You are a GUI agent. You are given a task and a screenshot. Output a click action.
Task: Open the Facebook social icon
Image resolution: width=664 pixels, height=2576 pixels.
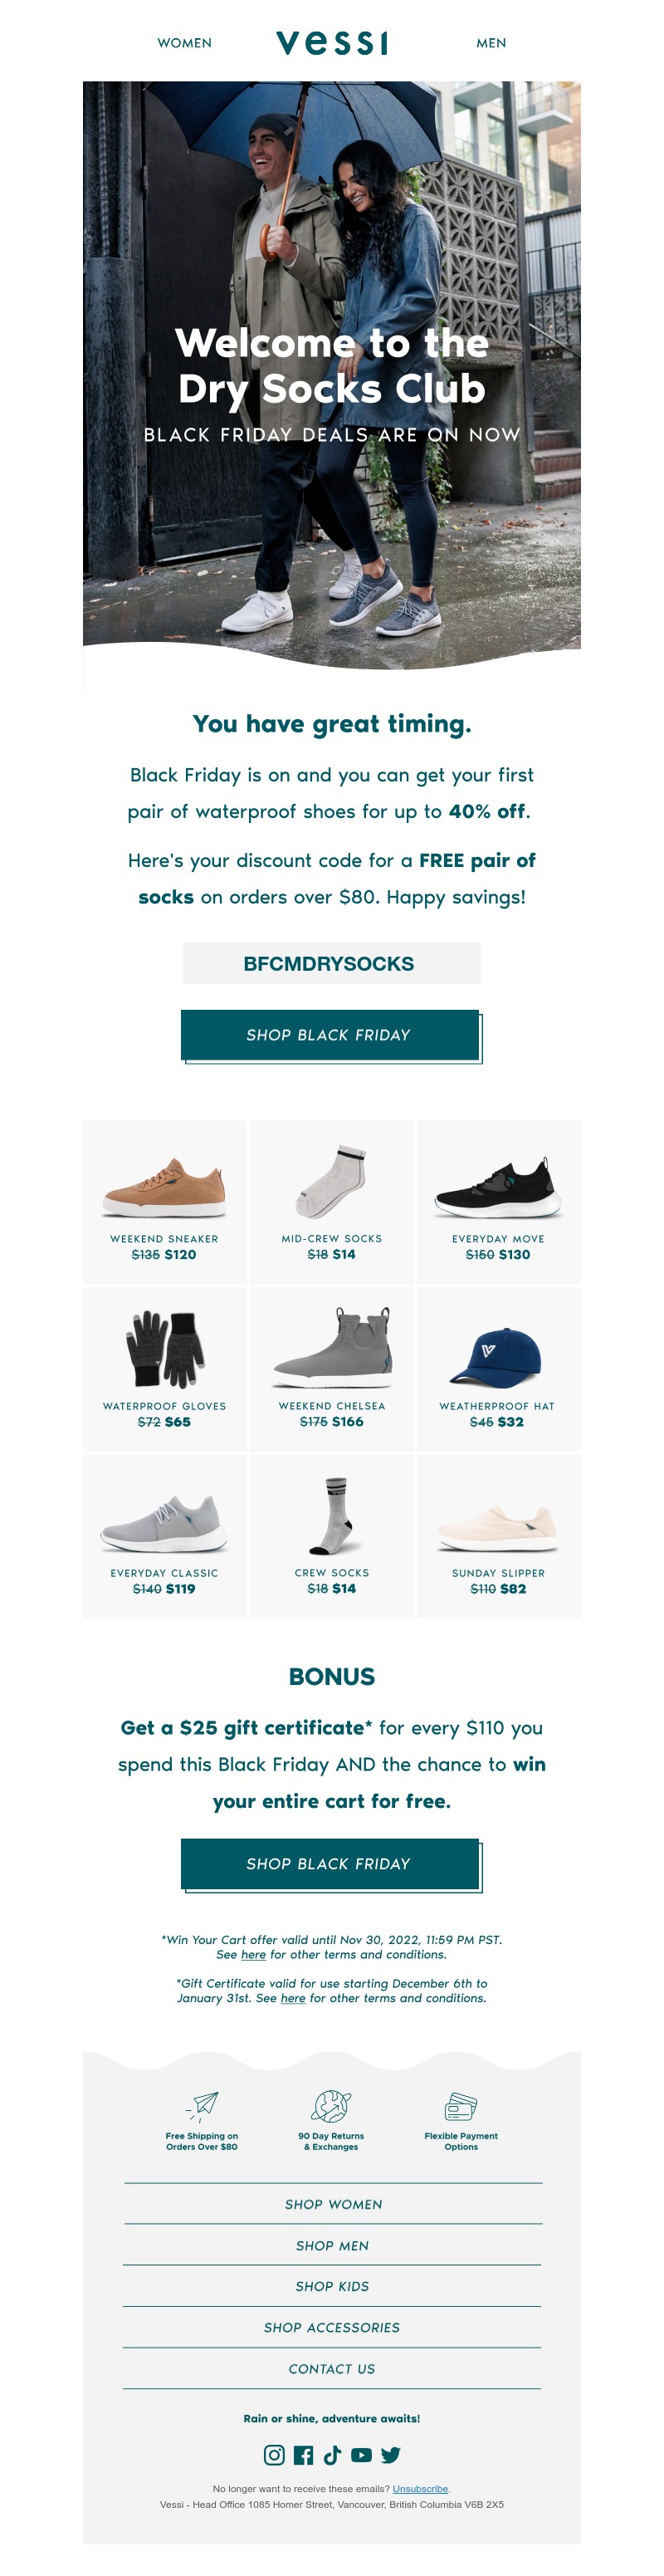pyautogui.click(x=304, y=2454)
